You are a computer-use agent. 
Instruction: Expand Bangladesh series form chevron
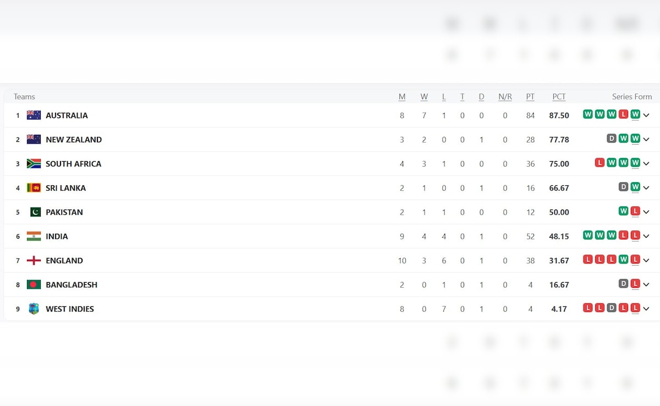point(646,284)
